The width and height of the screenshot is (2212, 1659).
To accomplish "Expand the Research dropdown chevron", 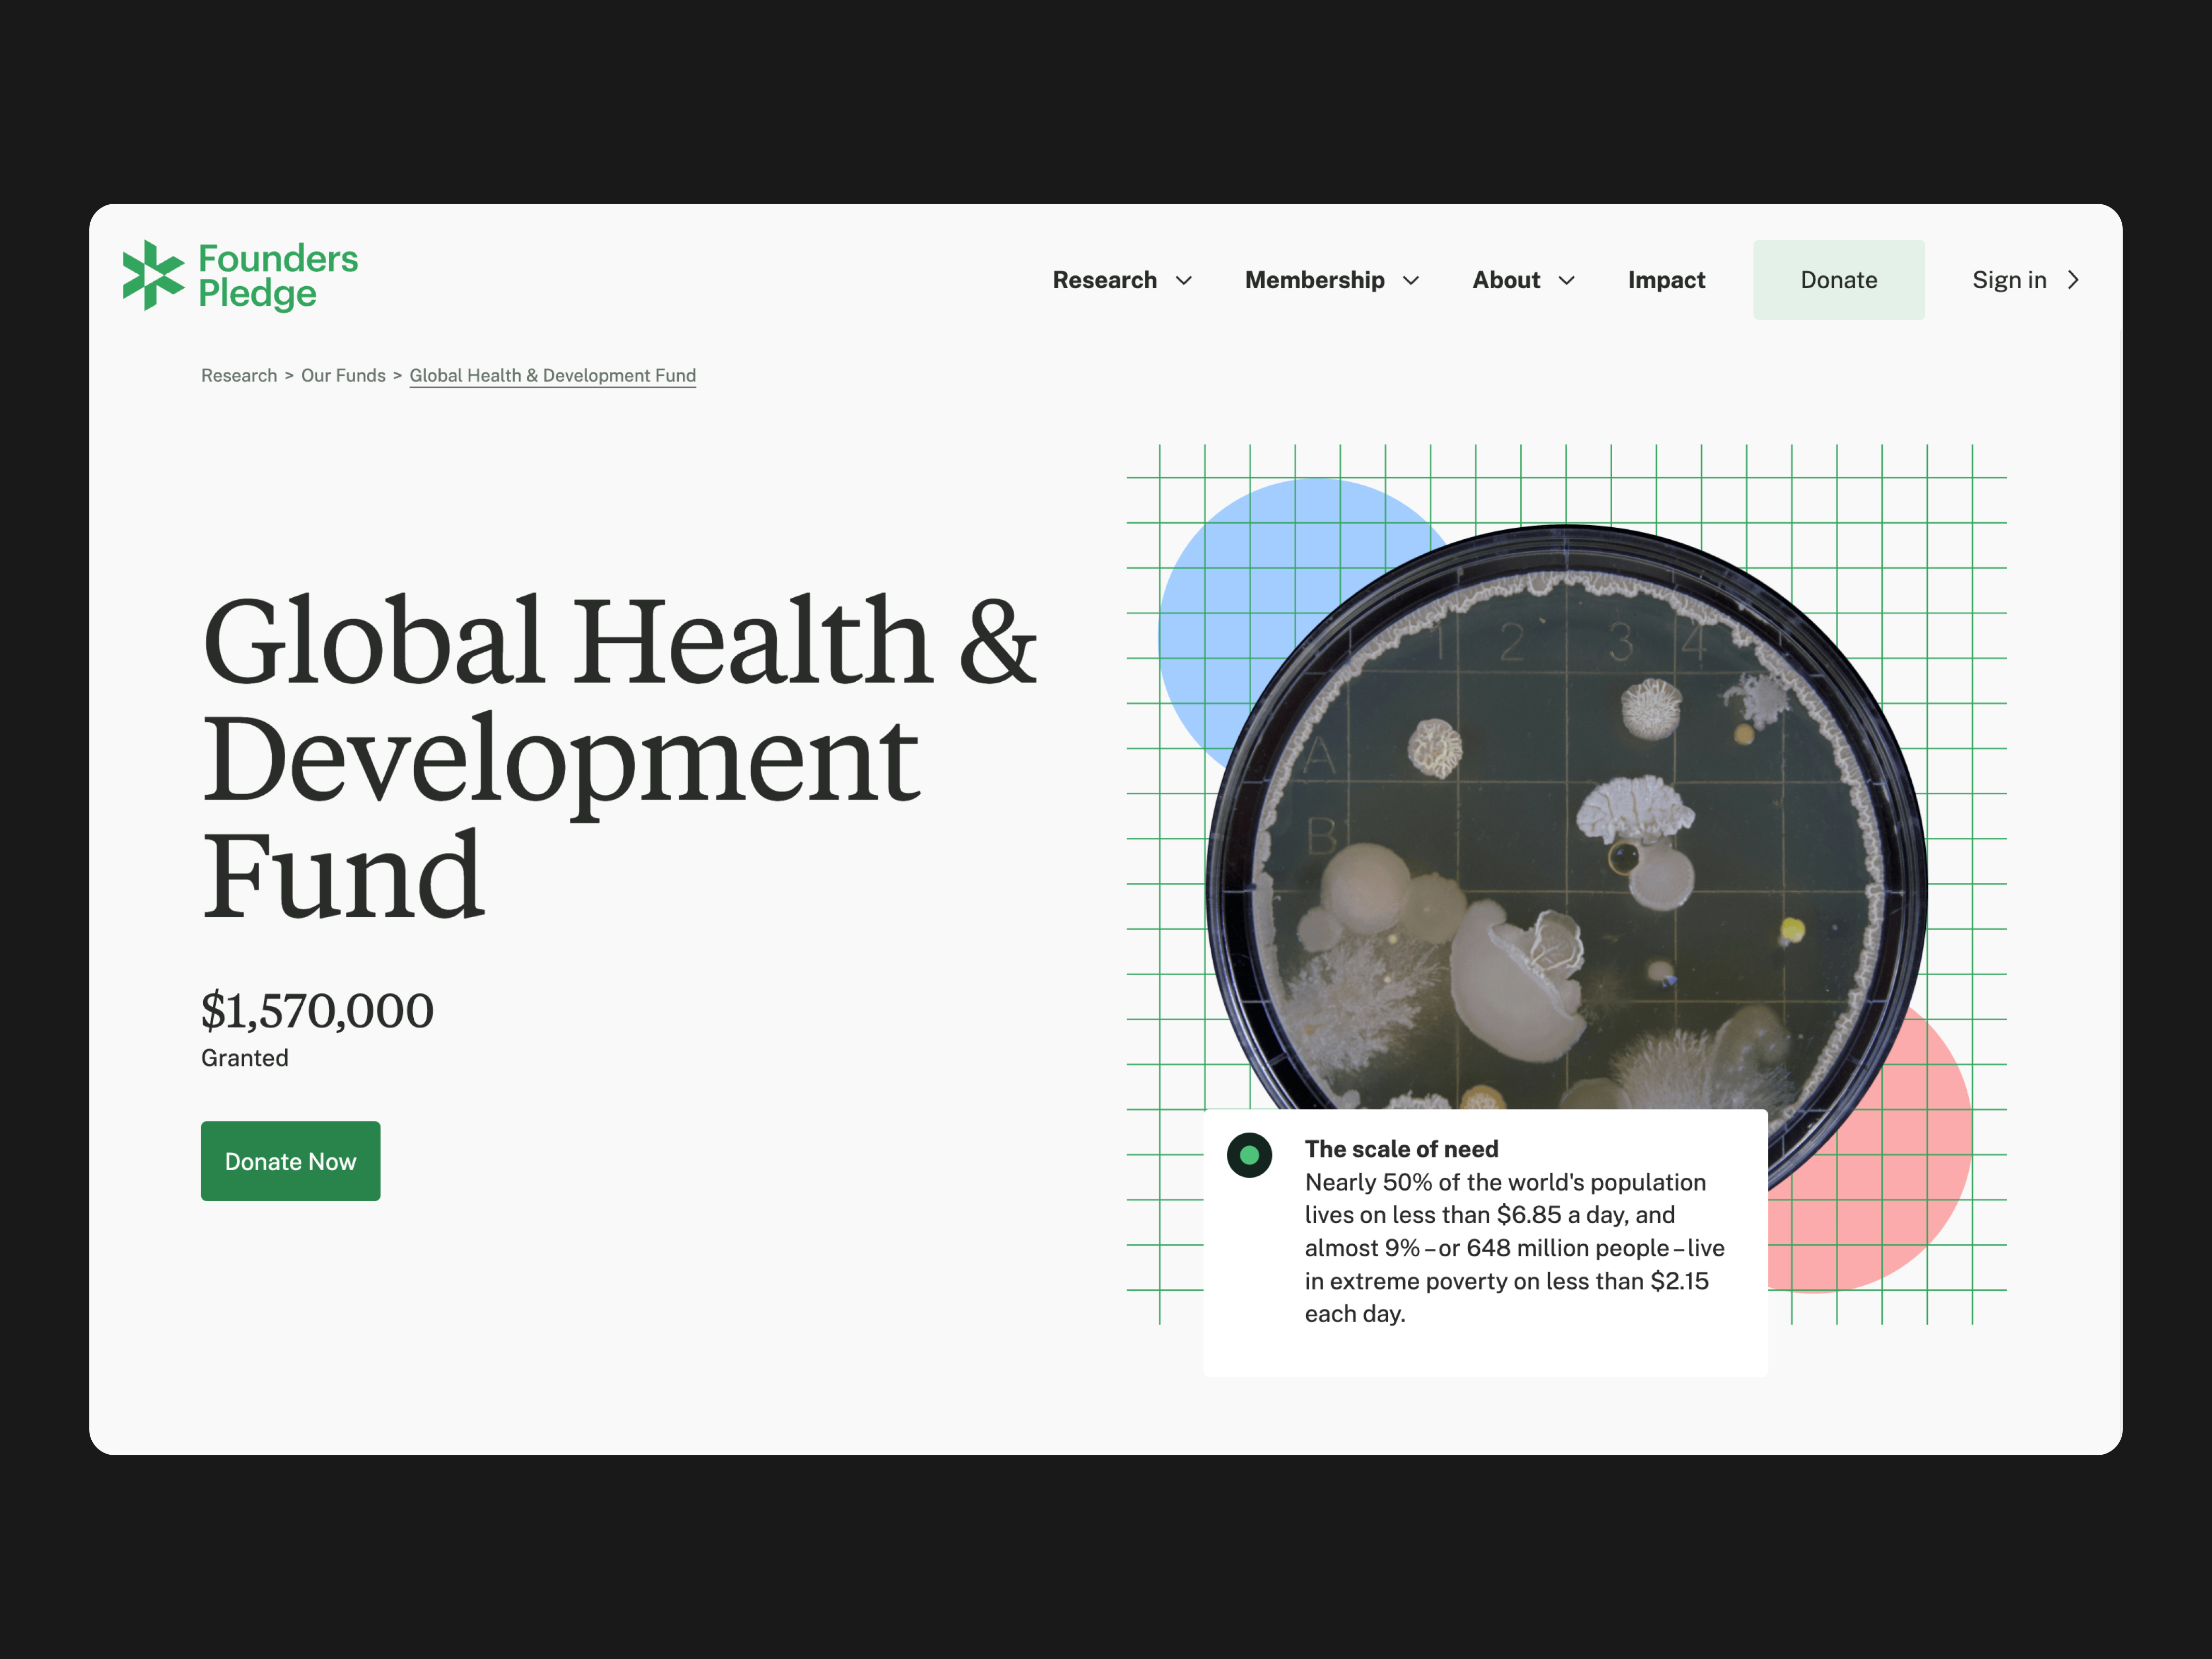I will 1183,281.
